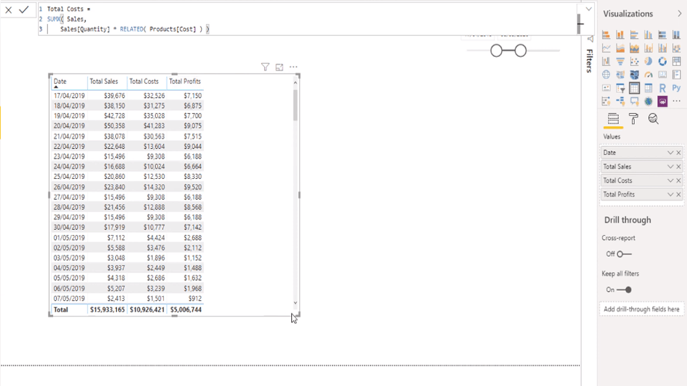Select the R script visual
Screen dimensions: 687x386
(662, 88)
